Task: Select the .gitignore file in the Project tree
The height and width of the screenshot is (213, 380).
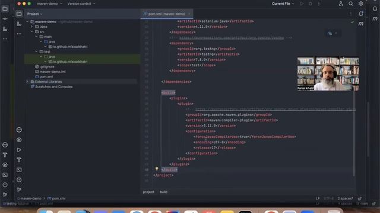Action: [47, 67]
